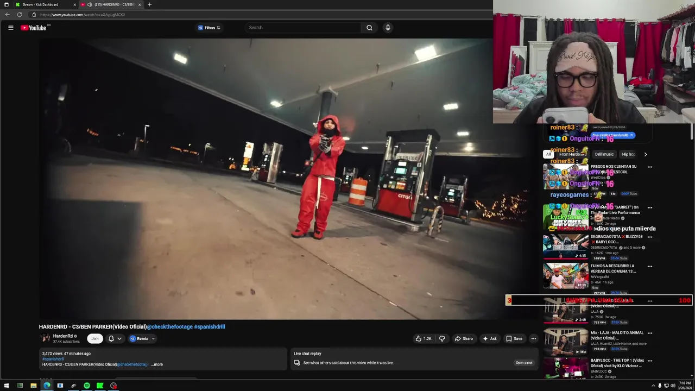
Task: Click the See similar thumbnails button
Action: 612,135
